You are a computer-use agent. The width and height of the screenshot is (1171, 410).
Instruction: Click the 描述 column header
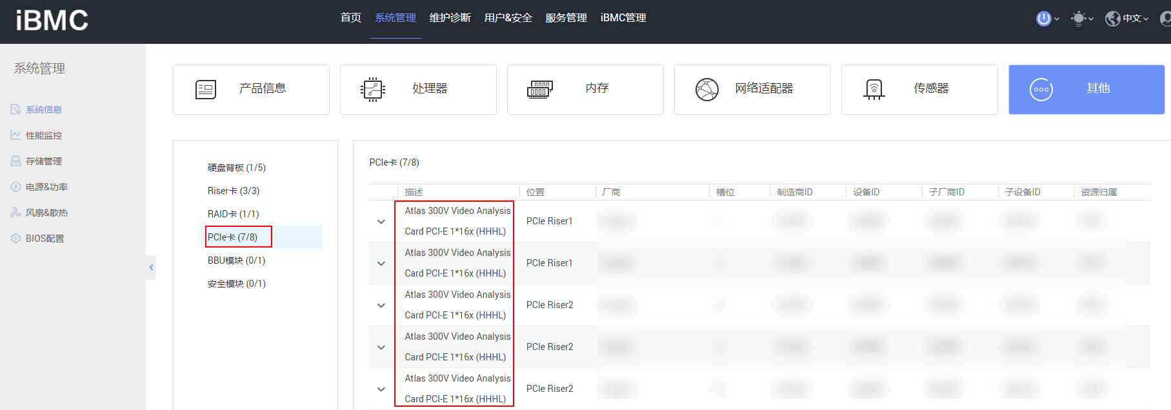point(414,192)
